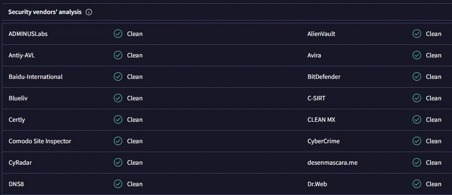452x195 pixels.
Task: Click the checkmark icon for Avira
Action: pyautogui.click(x=416, y=55)
